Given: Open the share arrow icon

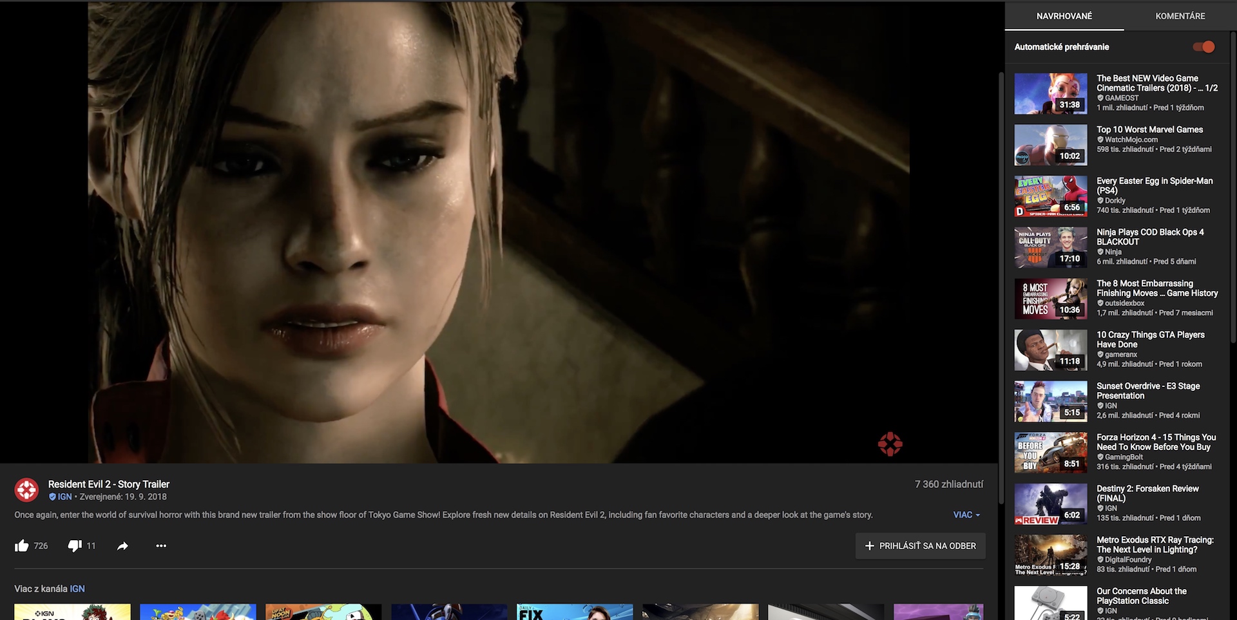Looking at the screenshot, I should (x=122, y=546).
